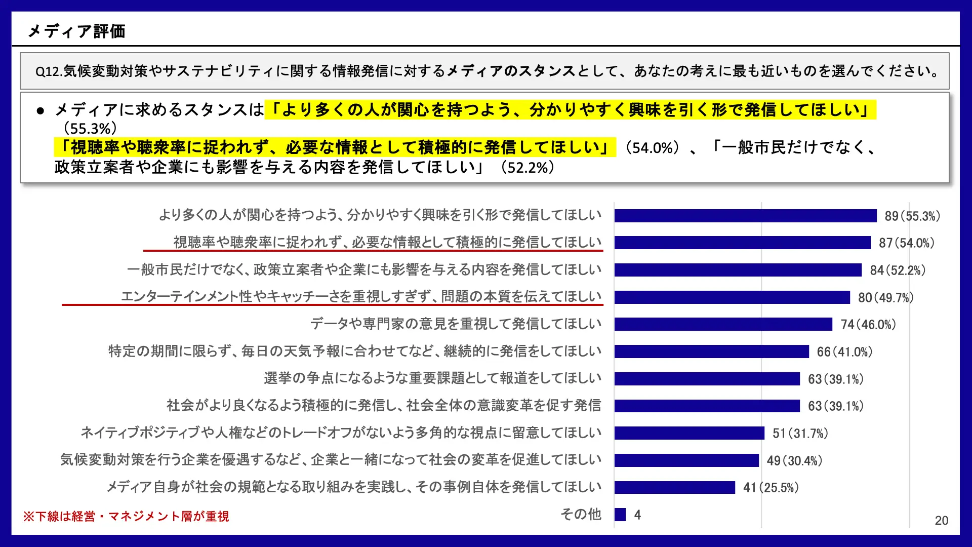Click the データや専門家の意見 category label

point(456,324)
